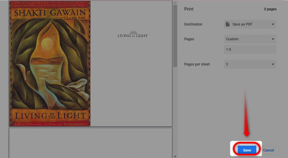Click the 'Destination' label
This screenshot has width=288, height=158.
pyautogui.click(x=193, y=24)
